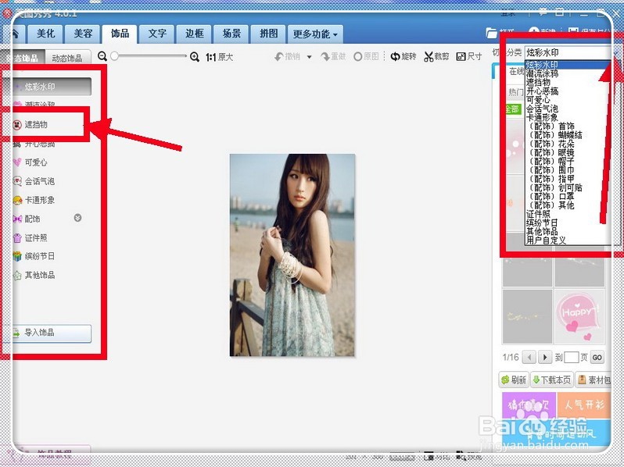Choose 会话气泡 from the category dropdown list
Image resolution: width=624 pixels, height=467 pixels.
(542, 109)
